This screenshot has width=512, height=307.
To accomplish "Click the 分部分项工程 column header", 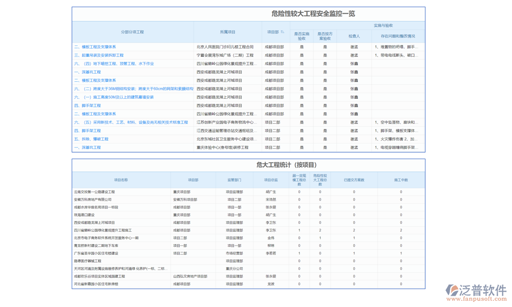I will [x=133, y=32].
